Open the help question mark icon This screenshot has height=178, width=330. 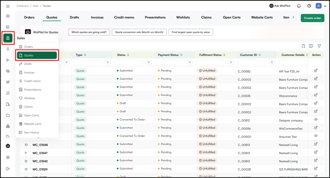(309, 6)
